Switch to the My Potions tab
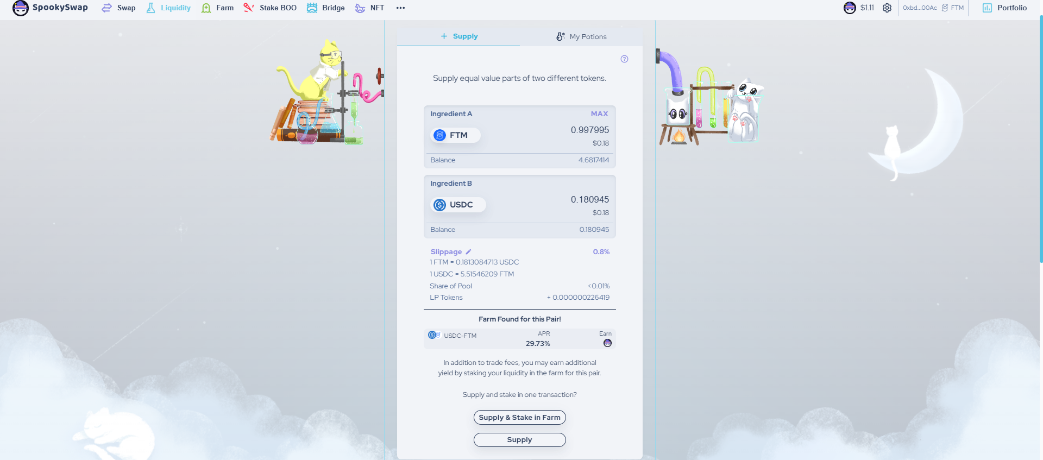 coord(581,36)
